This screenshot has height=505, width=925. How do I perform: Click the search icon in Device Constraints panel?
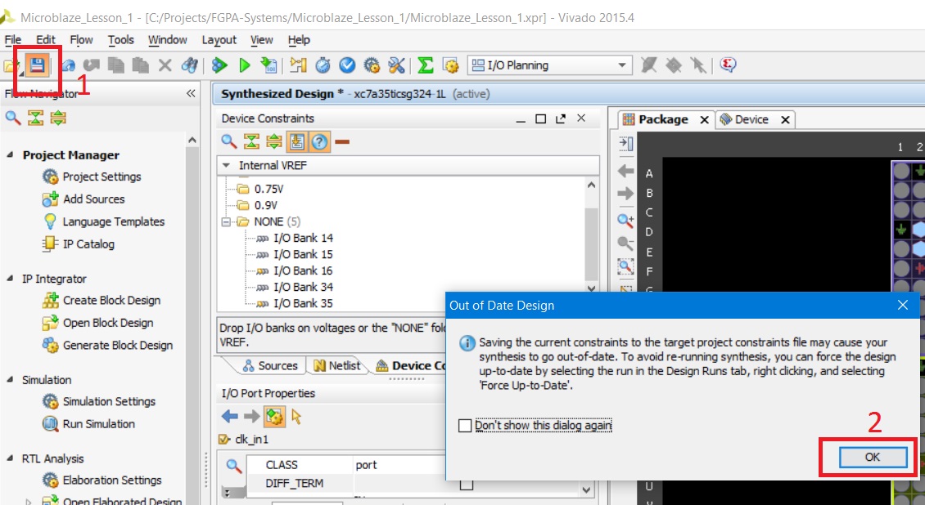coord(229,141)
